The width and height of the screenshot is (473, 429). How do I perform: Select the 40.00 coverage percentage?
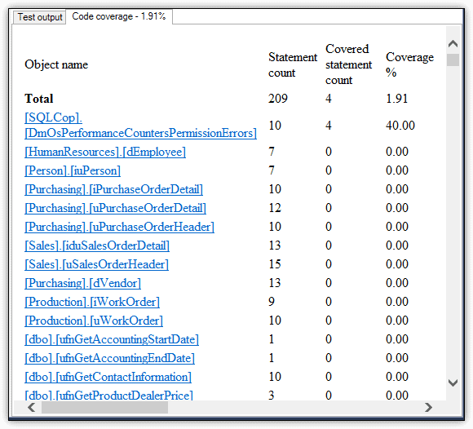click(400, 126)
